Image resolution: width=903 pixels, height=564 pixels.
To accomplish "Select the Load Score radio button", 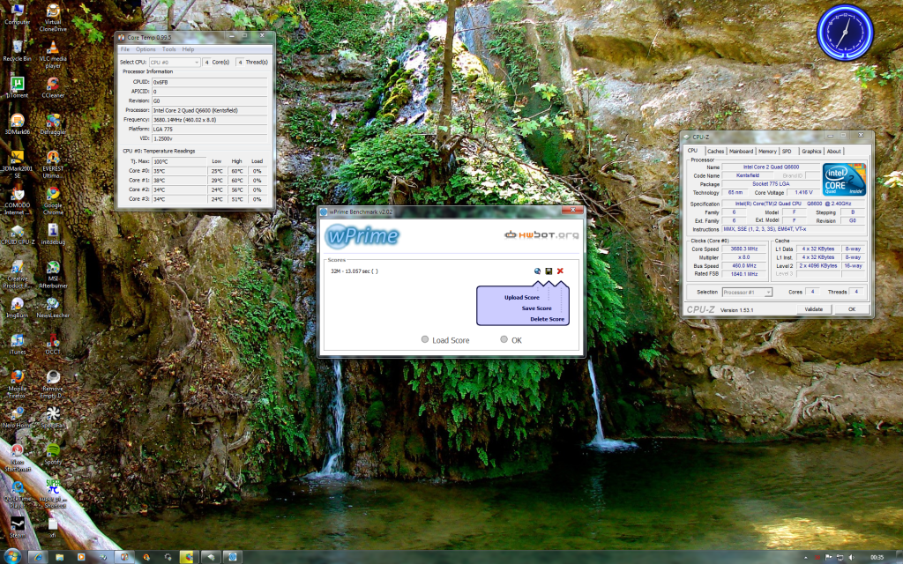I will [426, 339].
